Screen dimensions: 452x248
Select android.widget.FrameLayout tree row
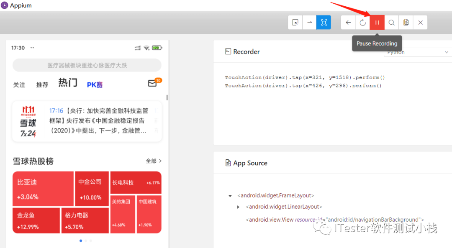coord(275,196)
